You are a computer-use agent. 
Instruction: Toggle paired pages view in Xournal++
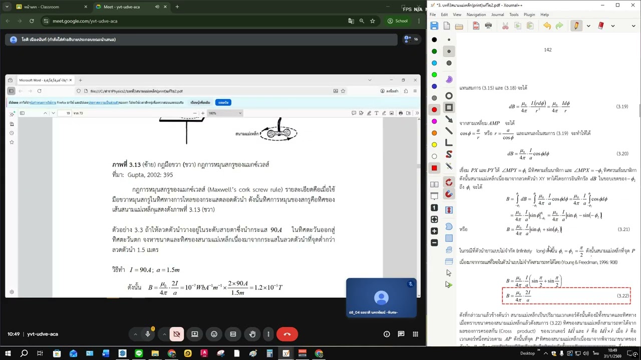[434, 184]
